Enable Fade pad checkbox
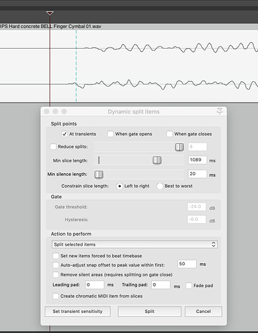This screenshot has width=258, height=333. coord(189,286)
